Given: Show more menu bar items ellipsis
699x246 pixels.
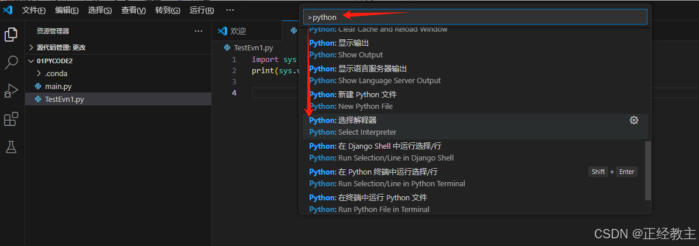Looking at the screenshot, I should pos(229,10).
